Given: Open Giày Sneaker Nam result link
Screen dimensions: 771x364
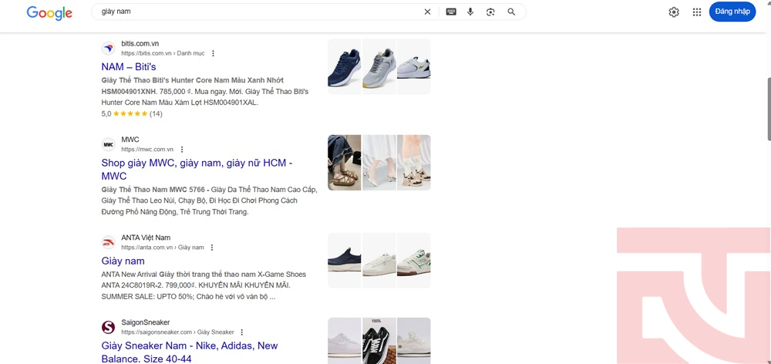Looking at the screenshot, I should click(x=190, y=352).
